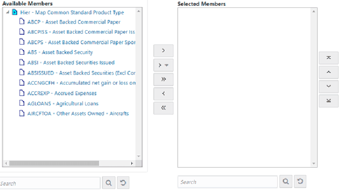This screenshot has width=342, height=193.
Task: Select ABSISSUED - Asset Backed Securities member
Action: coord(81,73)
